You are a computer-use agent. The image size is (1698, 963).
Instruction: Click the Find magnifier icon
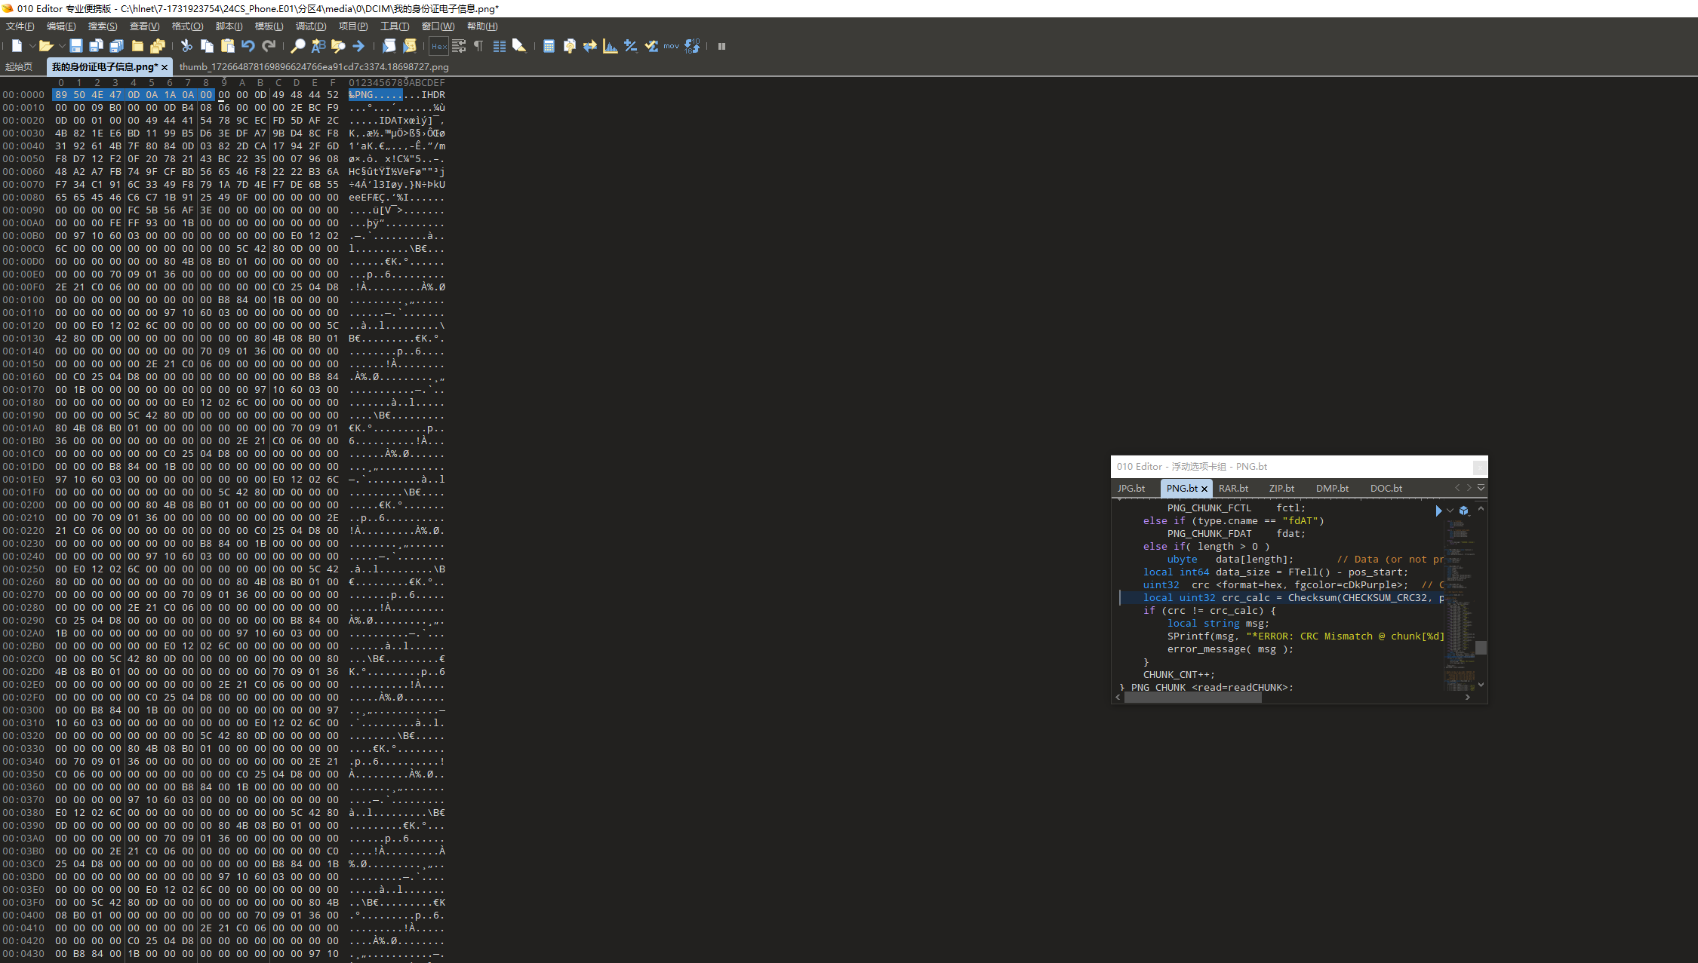pos(298,46)
